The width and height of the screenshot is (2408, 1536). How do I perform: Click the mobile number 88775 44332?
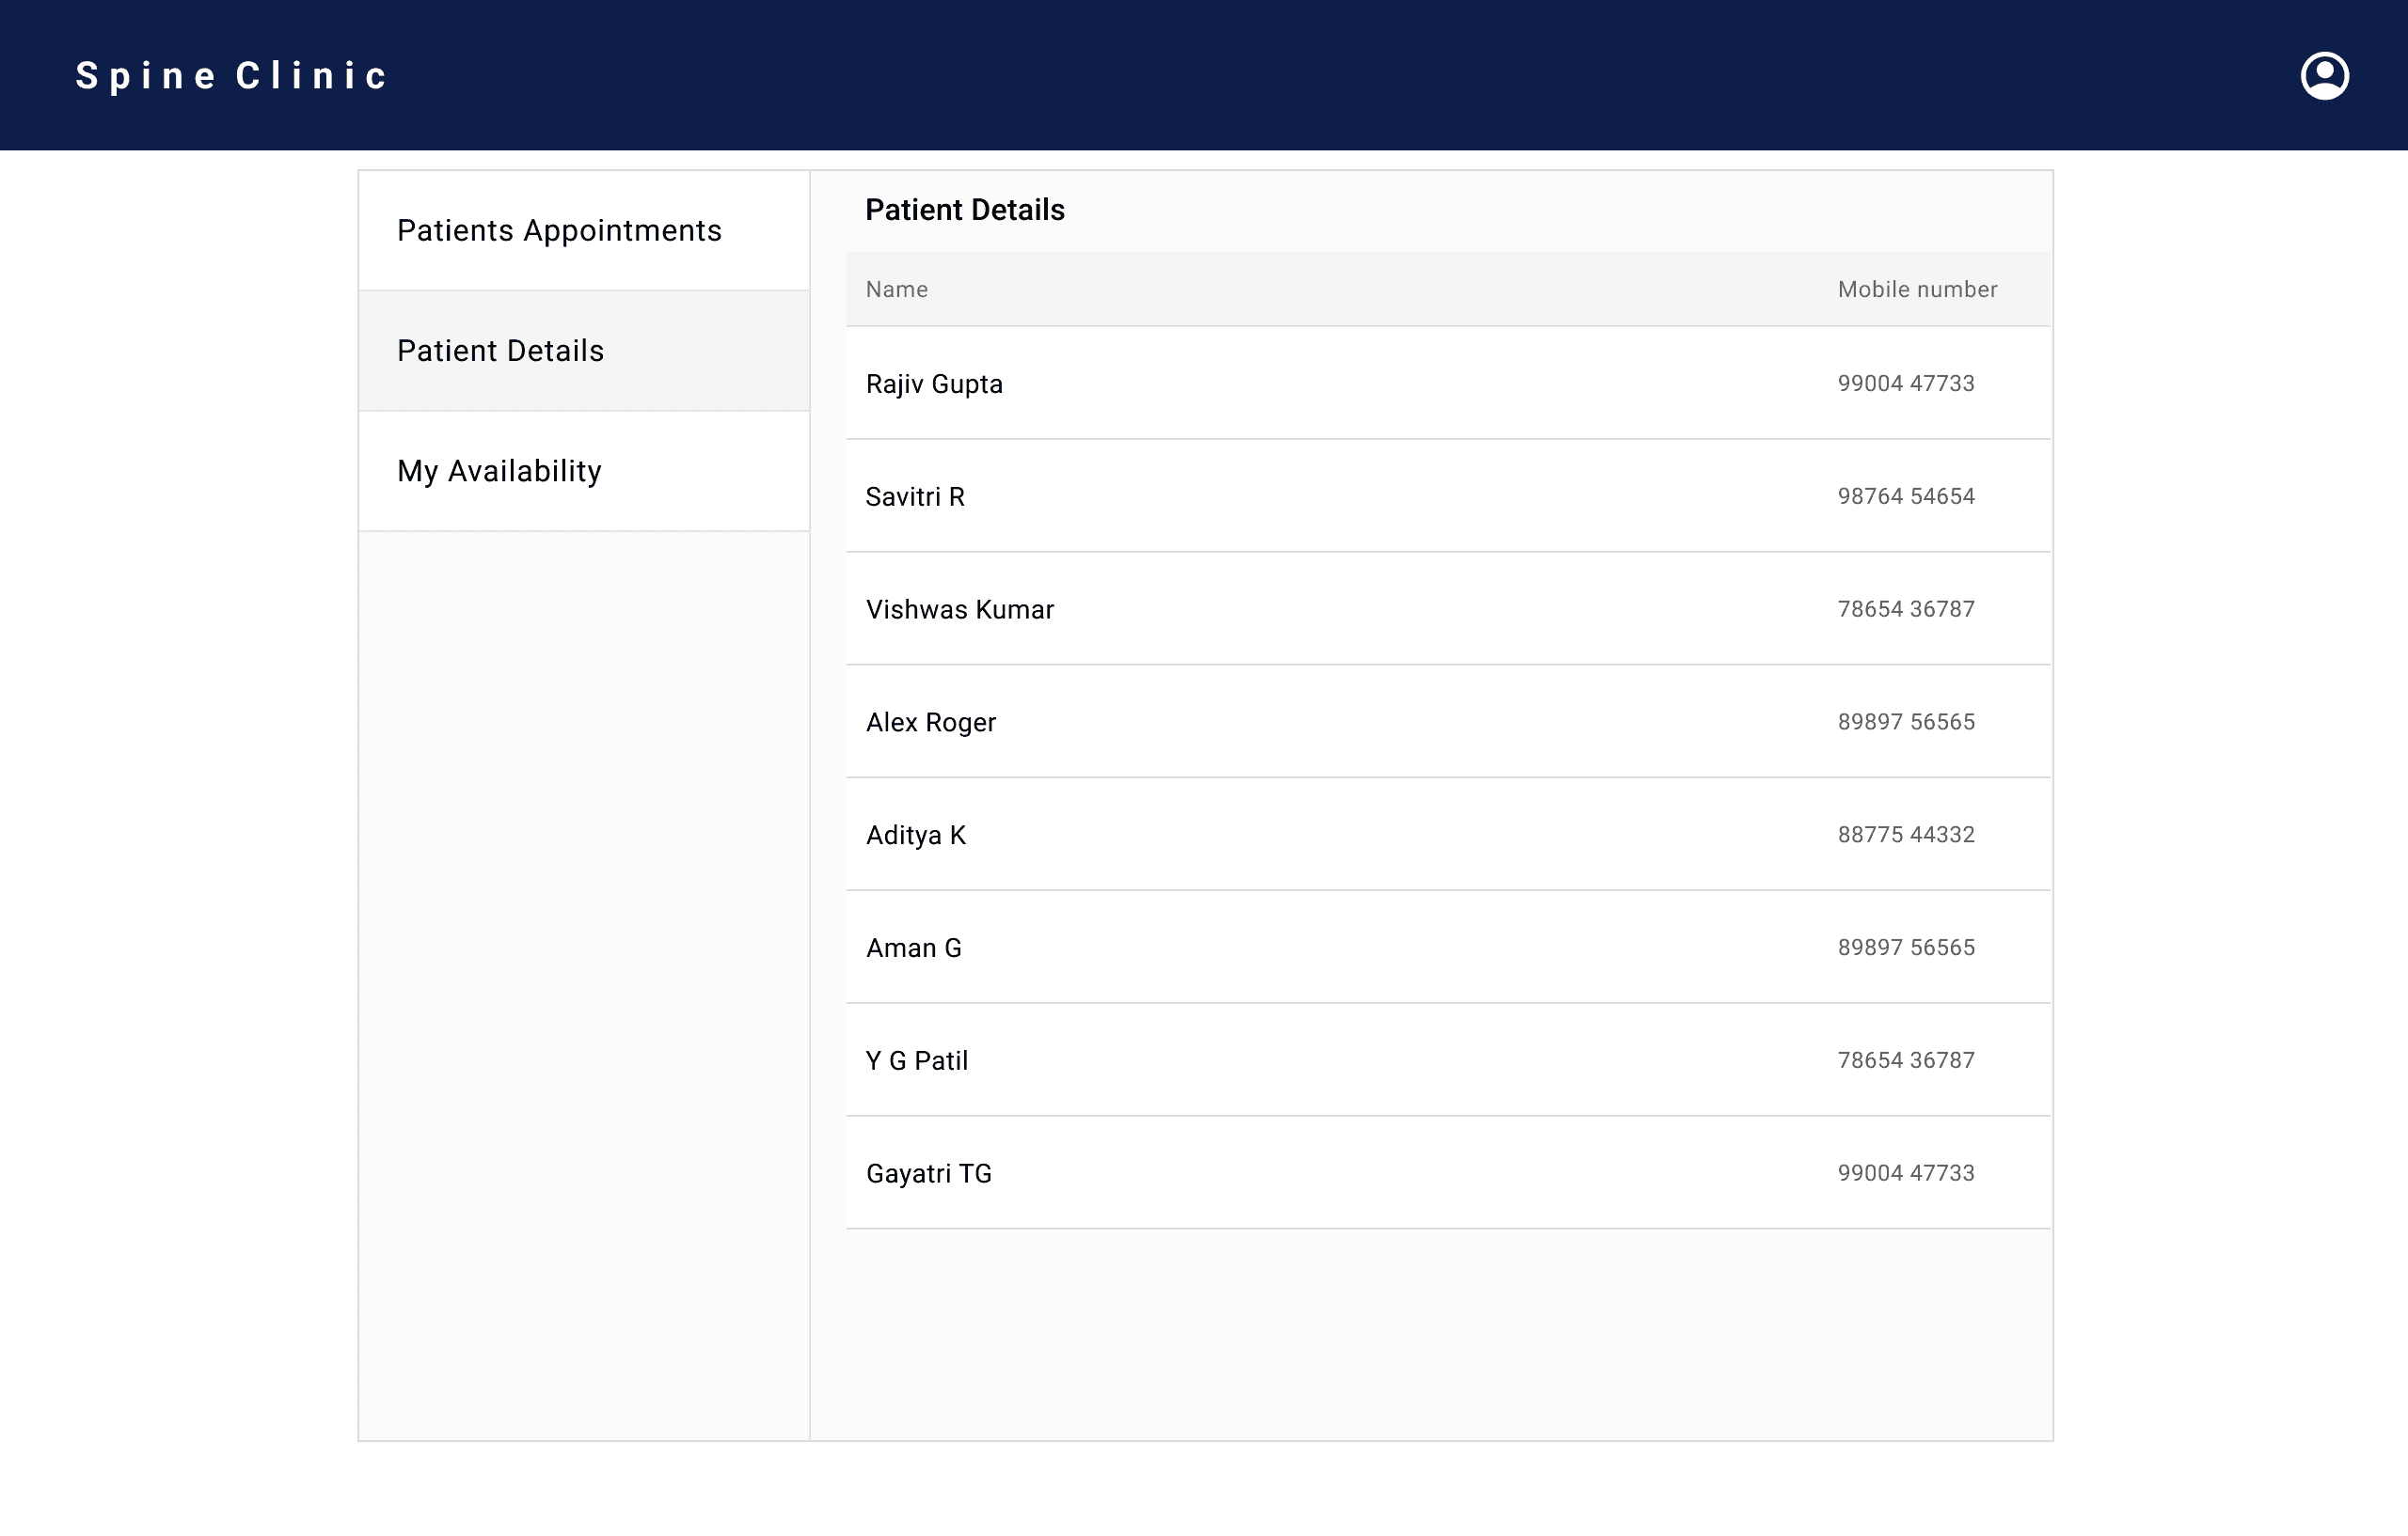tap(1905, 836)
